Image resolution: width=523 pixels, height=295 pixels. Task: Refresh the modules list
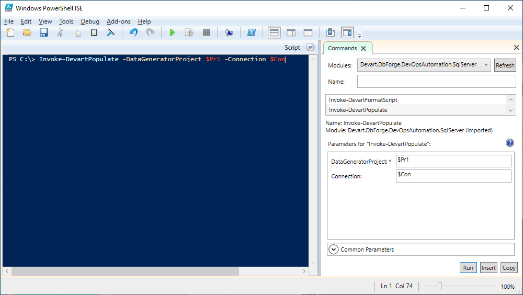pyautogui.click(x=505, y=65)
